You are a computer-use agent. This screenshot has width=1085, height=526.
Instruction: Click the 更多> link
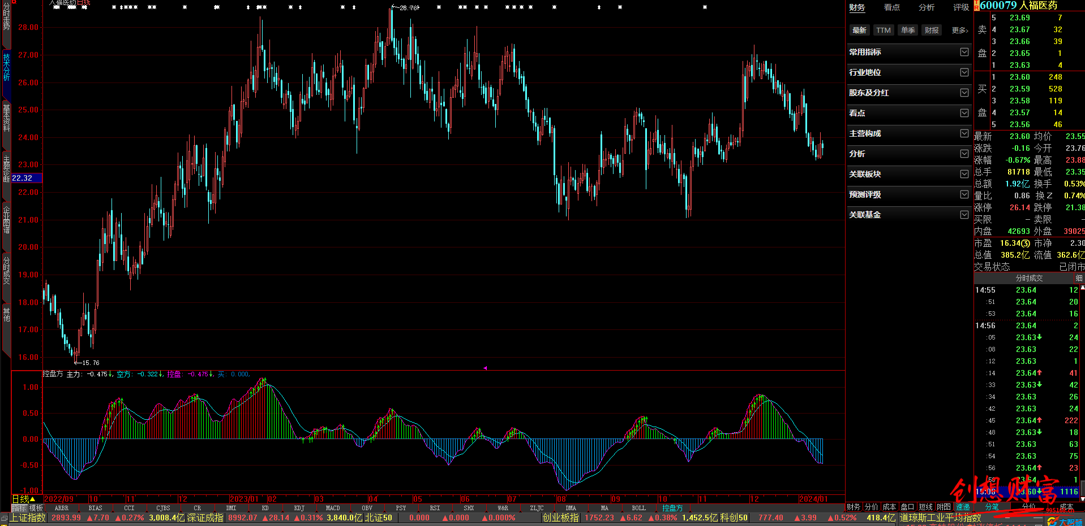pos(960,30)
